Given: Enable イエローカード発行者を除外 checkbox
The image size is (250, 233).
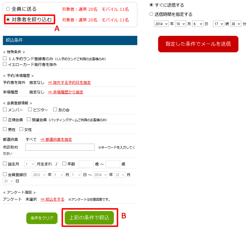Looking at the screenshot, I should (5, 64).
